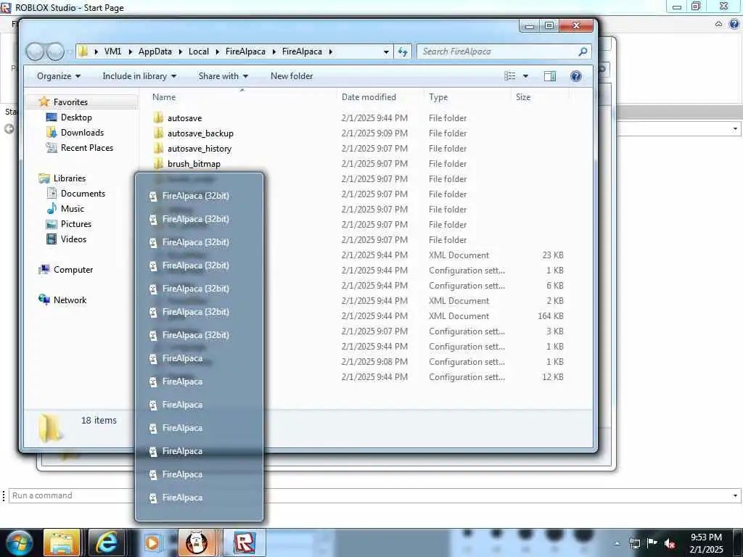Viewport: 743px width, 557px height.
Task: Open the Action Center flag icon
Action: [x=652, y=543]
